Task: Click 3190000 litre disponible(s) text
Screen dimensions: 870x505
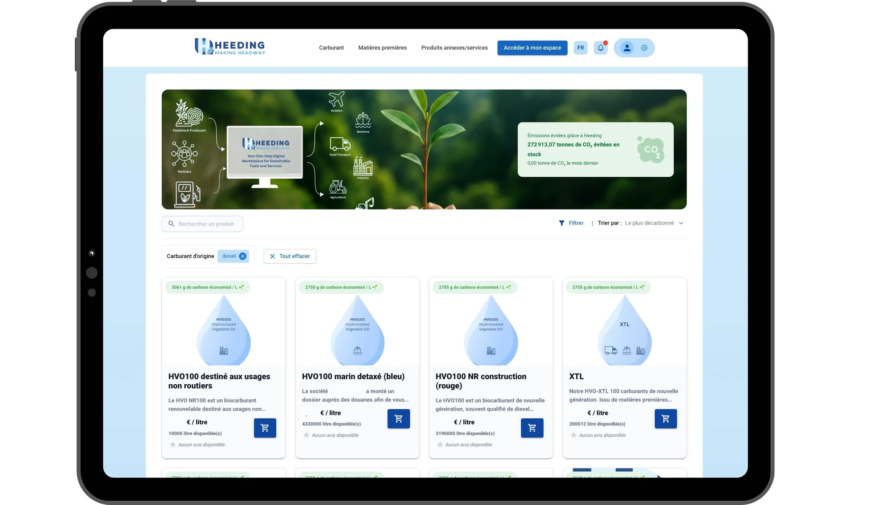Action: pos(465,433)
